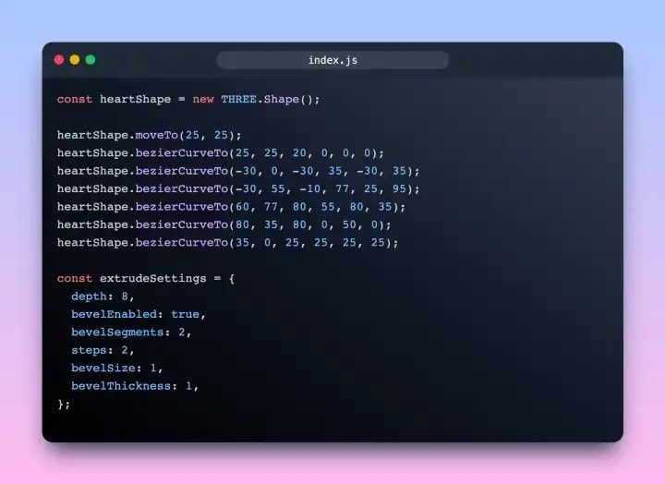Click the bezierCurveTo line ending '80, 35)'
665x484 pixels.
coord(231,207)
